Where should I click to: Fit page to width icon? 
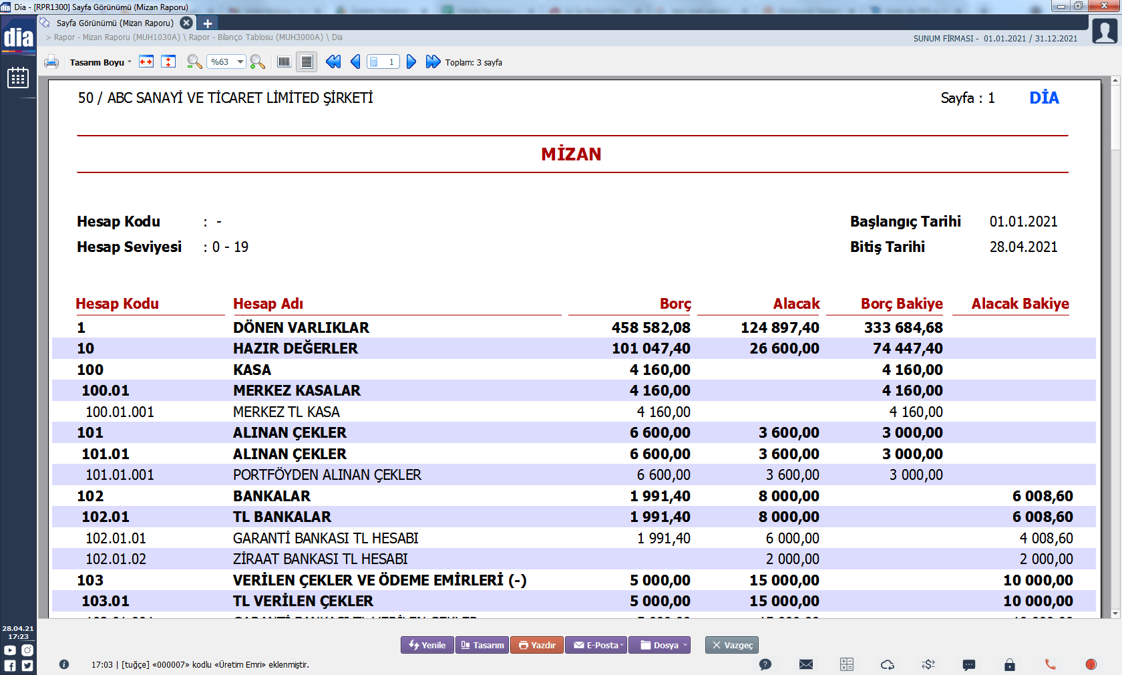(x=146, y=62)
